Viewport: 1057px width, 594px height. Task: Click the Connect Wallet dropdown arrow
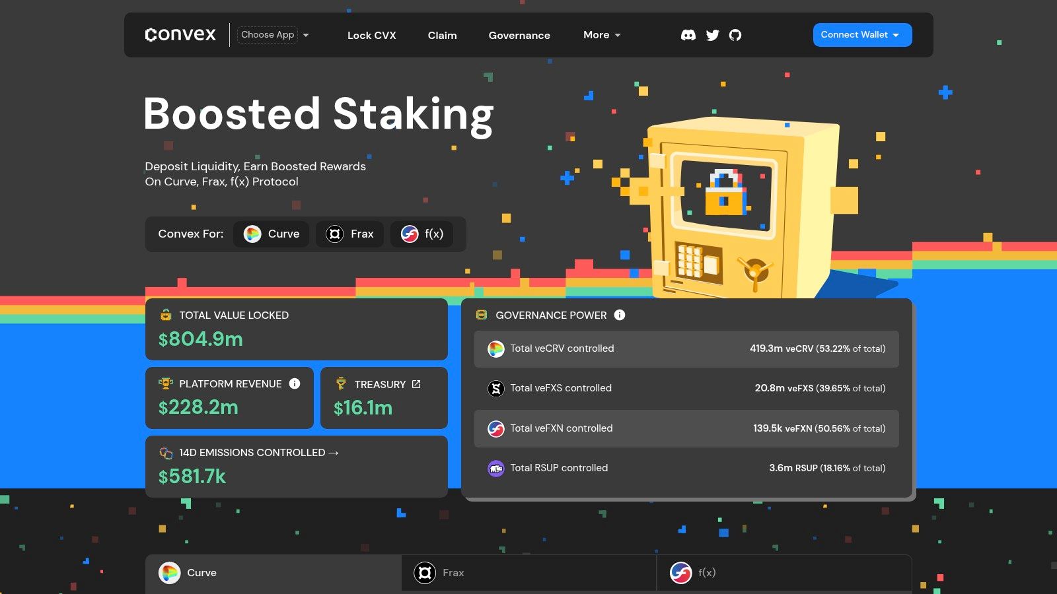pyautogui.click(x=896, y=35)
